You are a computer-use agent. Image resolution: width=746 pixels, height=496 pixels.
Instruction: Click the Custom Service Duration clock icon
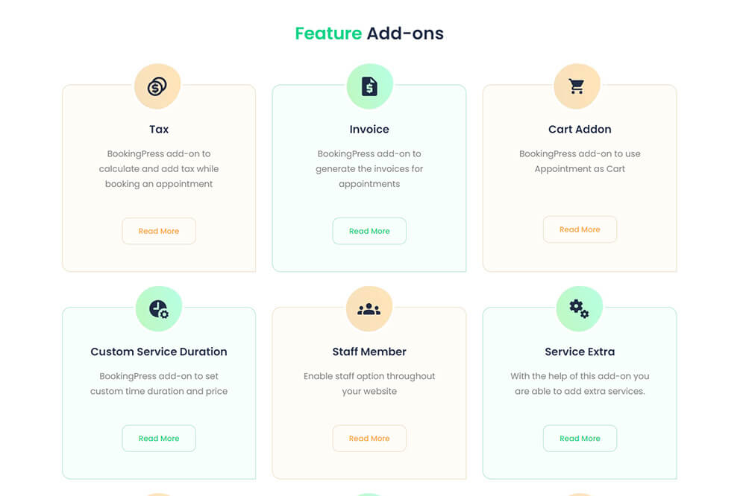coord(158,308)
